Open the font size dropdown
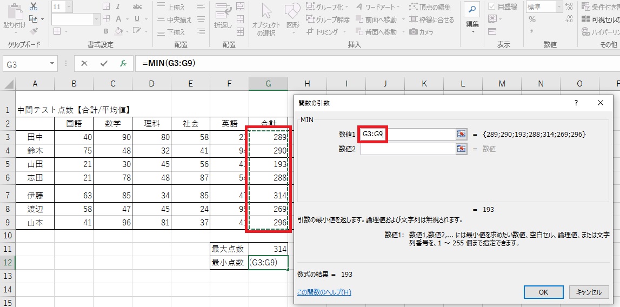This screenshot has height=307, width=620. (70, 6)
